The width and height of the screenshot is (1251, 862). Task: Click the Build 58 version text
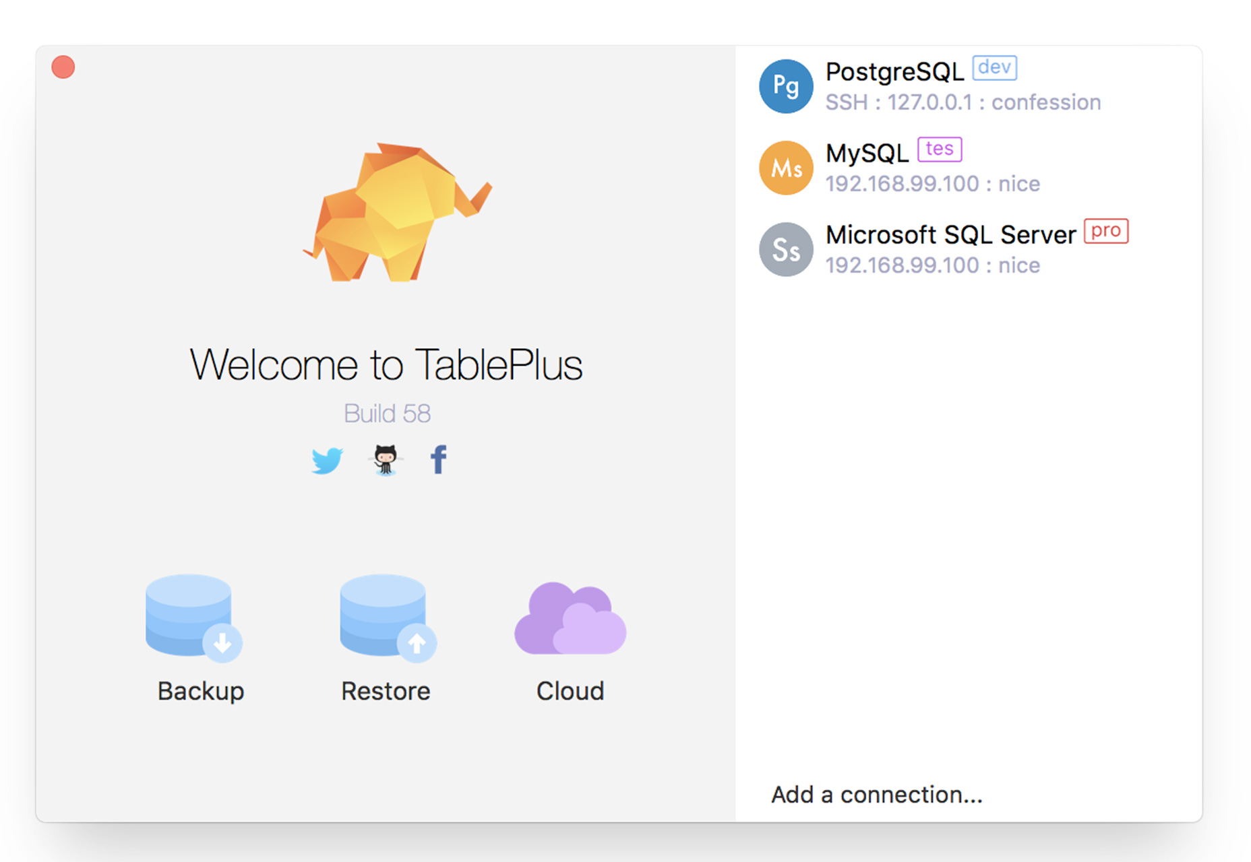[x=387, y=413]
